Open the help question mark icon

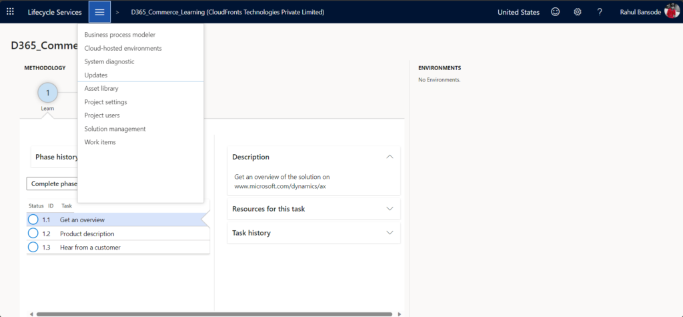point(600,12)
